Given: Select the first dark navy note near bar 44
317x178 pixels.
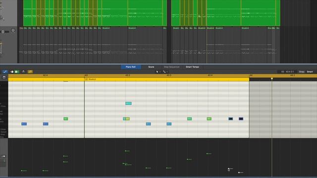Looking at the screenshot, I should [230, 119].
